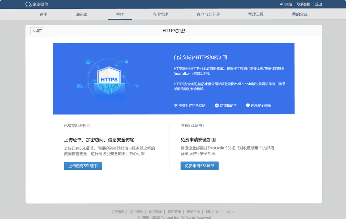Click the HTTPS shield illustration
The width and height of the screenshot is (346, 219).
tap(109, 80)
